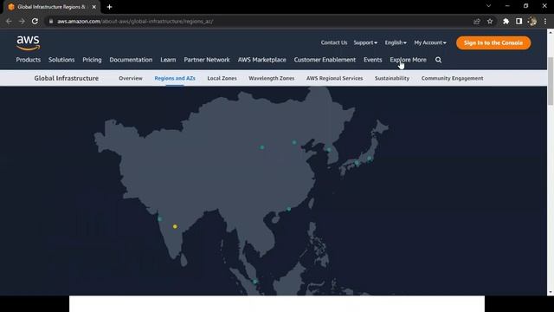Image resolution: width=554 pixels, height=312 pixels.
Task: Expand the Support dropdown
Action: click(x=365, y=42)
